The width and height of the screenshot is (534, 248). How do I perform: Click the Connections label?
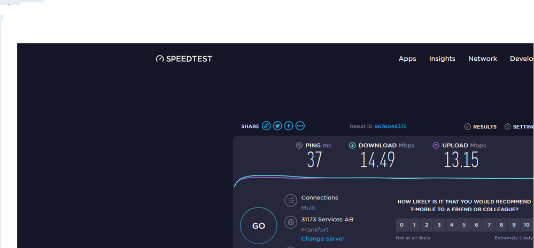320,197
